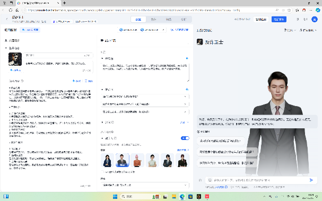Click the white button left of publish
Screen dimensions: 322x201
pos(261,19)
